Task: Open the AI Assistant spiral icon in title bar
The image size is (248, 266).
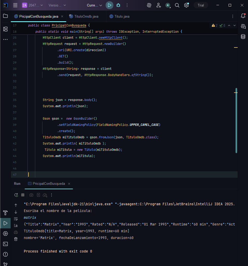Action: coord(149,5)
